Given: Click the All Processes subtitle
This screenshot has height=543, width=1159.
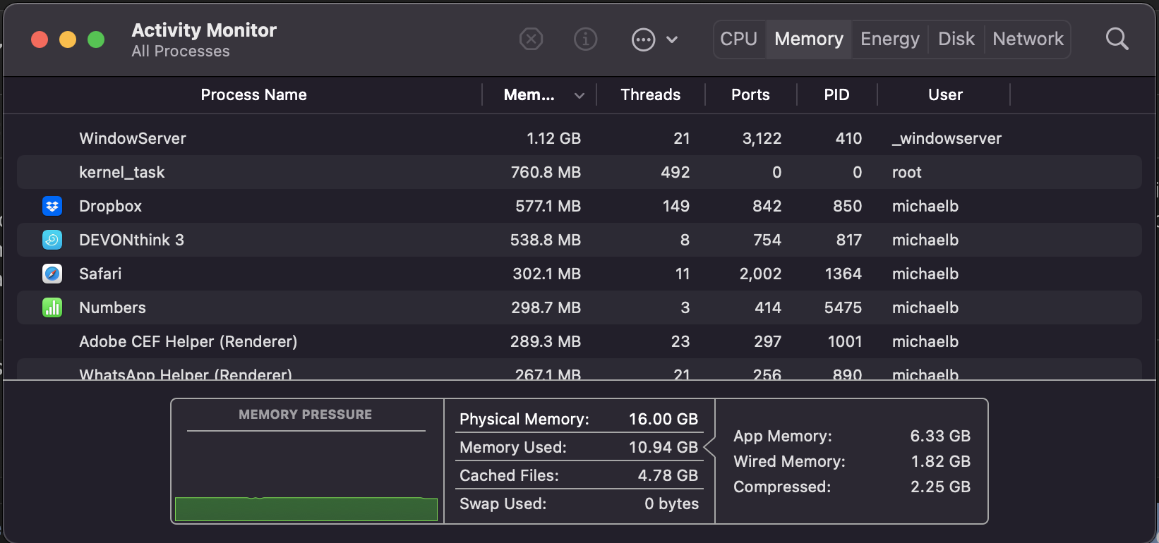Looking at the screenshot, I should coord(181,51).
